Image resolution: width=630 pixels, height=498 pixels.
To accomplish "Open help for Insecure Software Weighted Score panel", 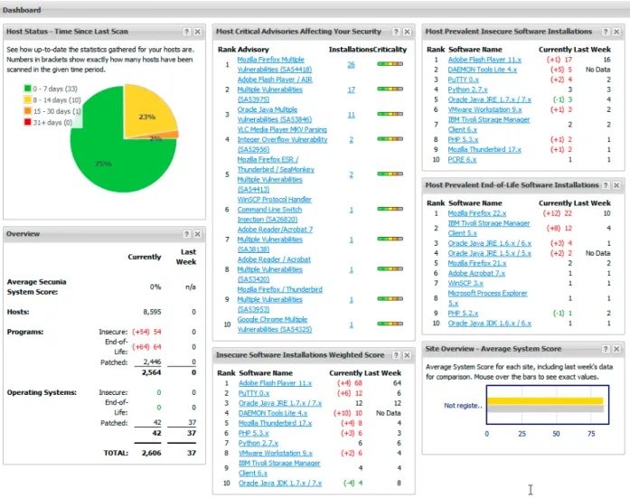I will (396, 355).
